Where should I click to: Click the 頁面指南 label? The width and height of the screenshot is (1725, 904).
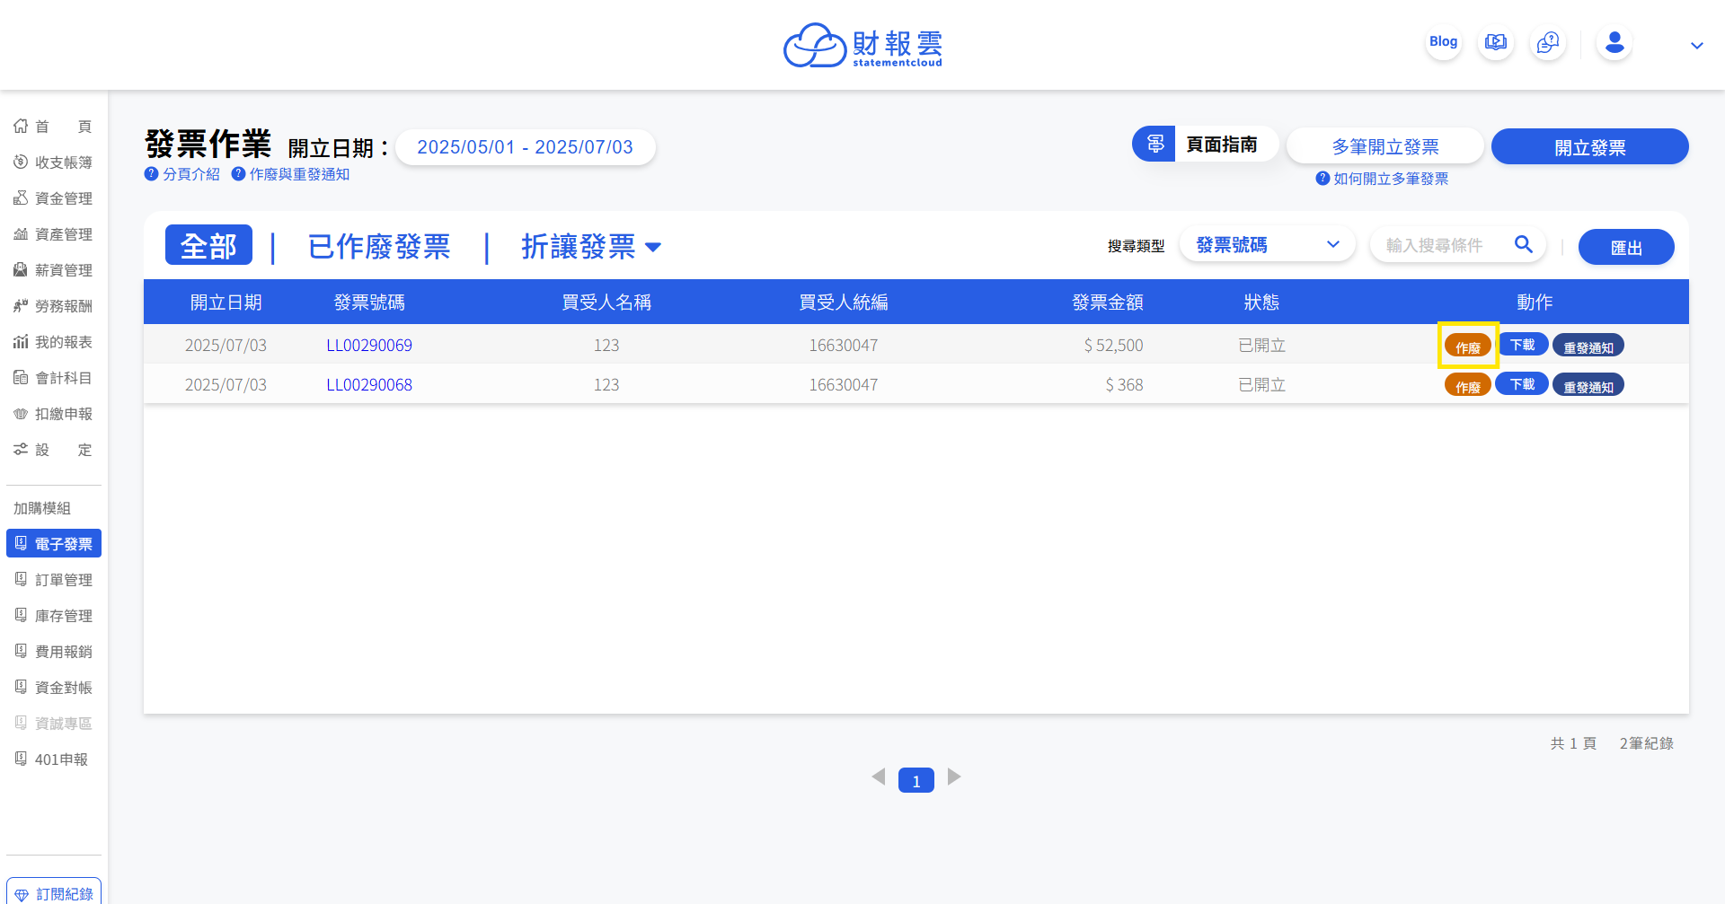click(x=1222, y=145)
